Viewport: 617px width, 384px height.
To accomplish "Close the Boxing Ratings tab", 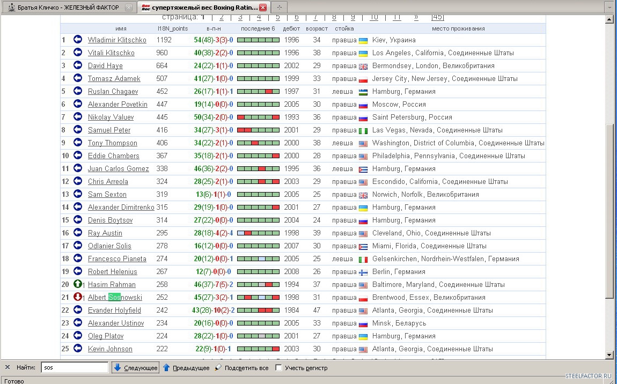I will 263,8.
